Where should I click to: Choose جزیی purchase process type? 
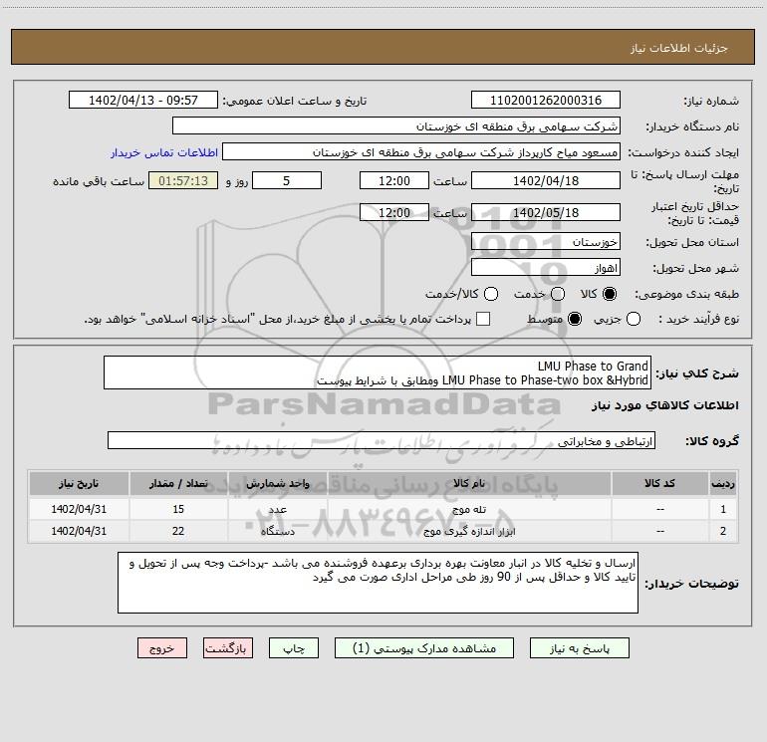click(x=633, y=319)
